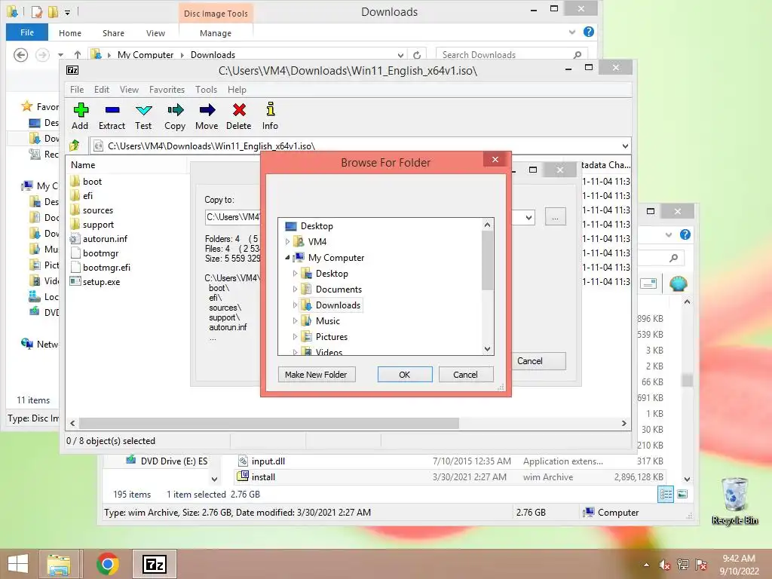Open the Help menu in 7-Zip

[x=237, y=90]
